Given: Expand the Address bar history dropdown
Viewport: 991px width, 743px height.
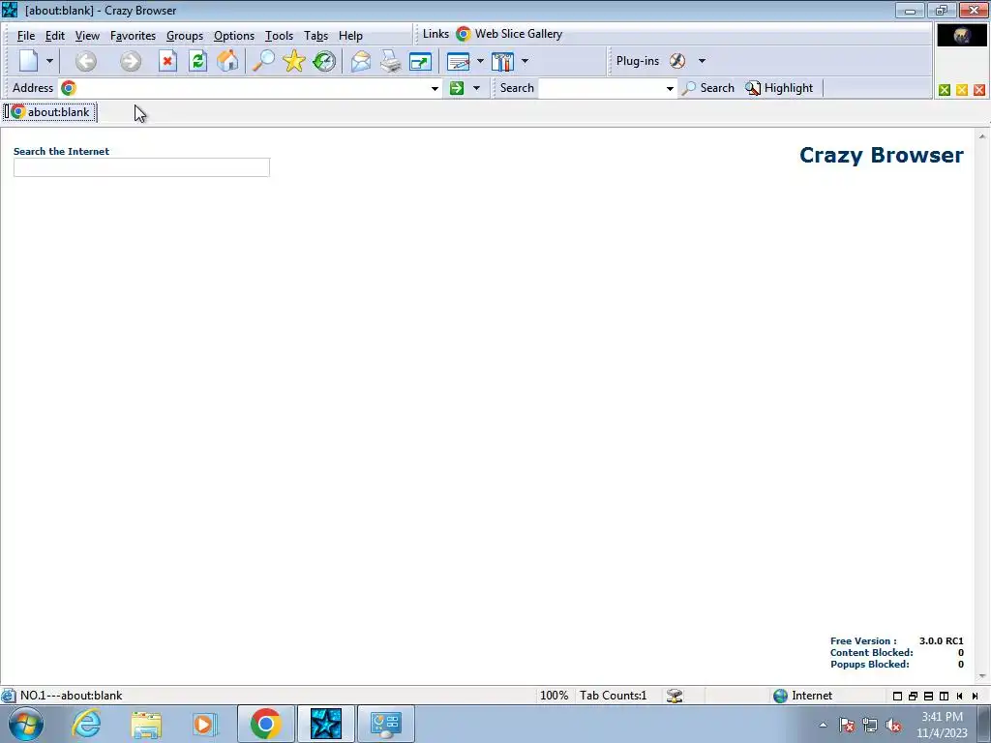Looking at the screenshot, I should (x=435, y=88).
